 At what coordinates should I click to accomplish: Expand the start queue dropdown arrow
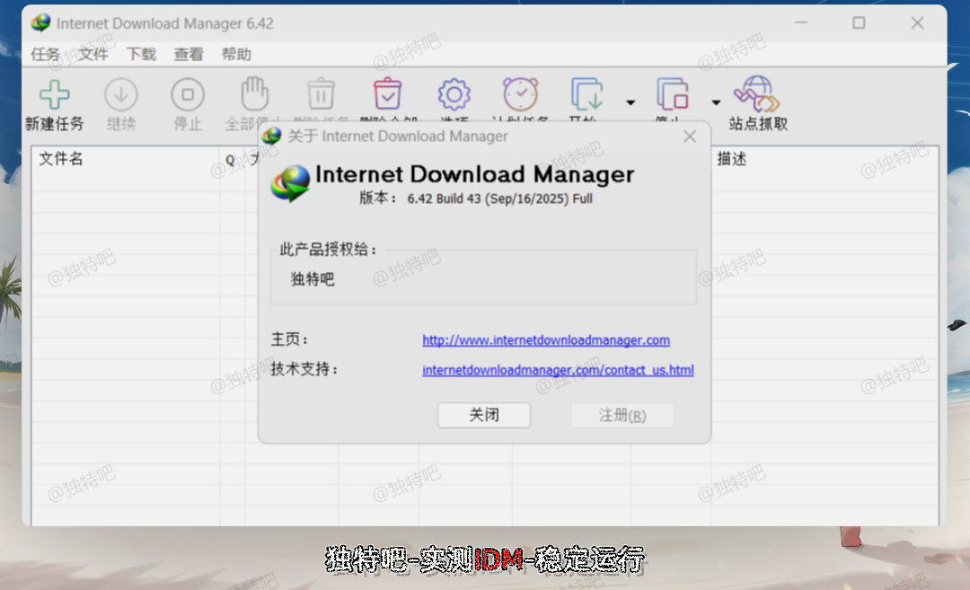(x=630, y=102)
